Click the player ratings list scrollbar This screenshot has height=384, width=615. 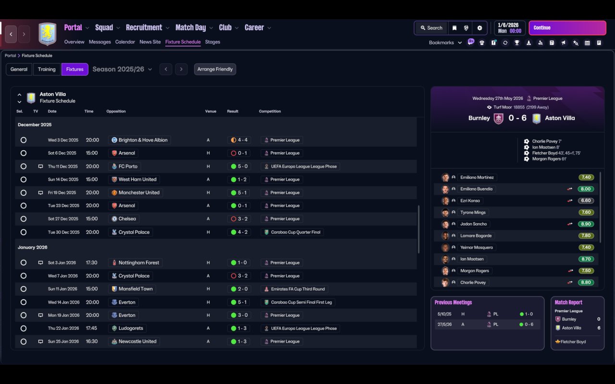(601, 207)
